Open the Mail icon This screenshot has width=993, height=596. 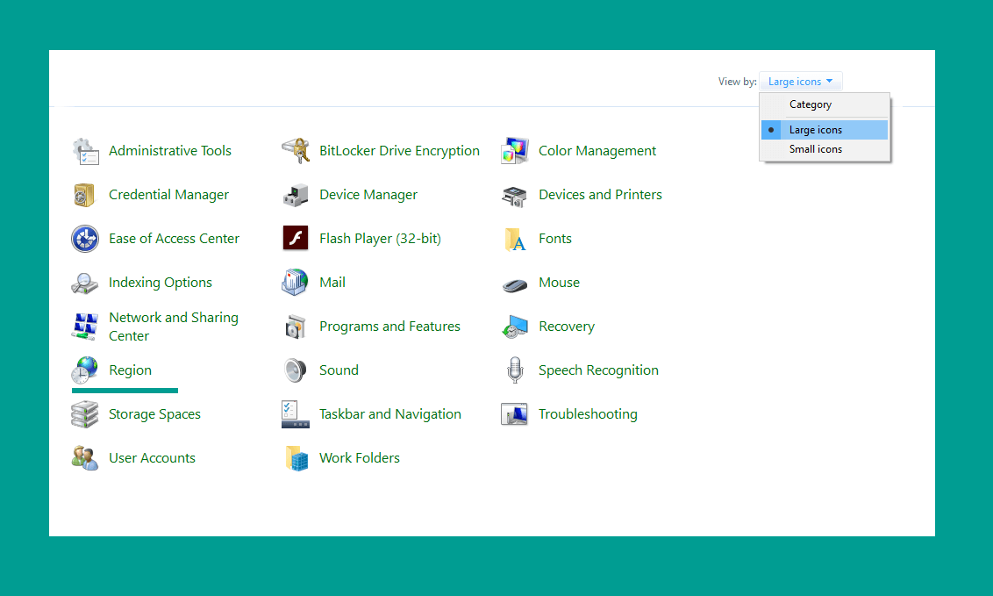point(295,283)
